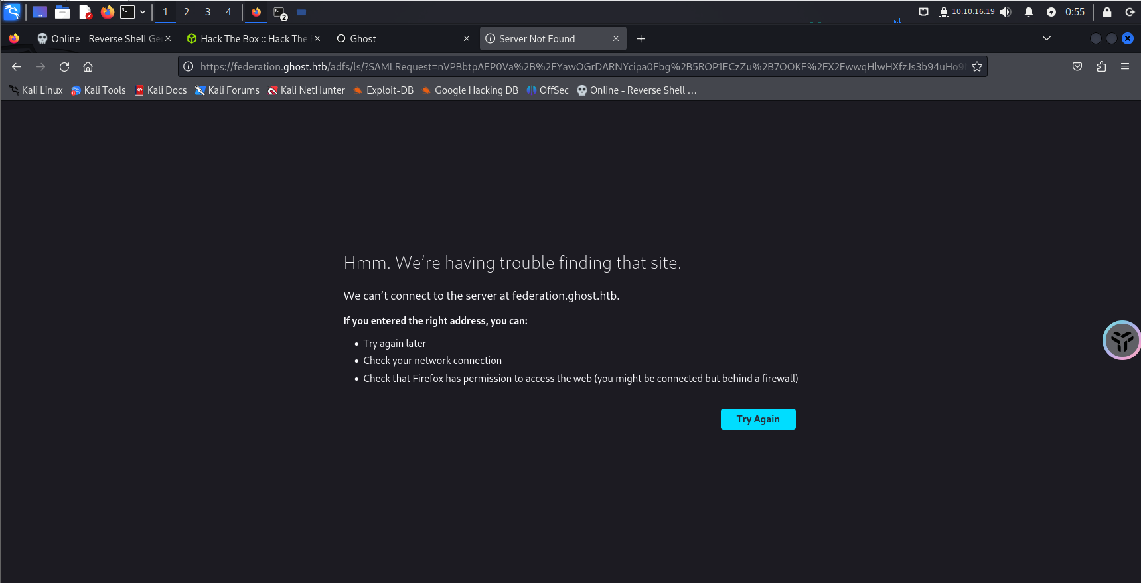Screen dimensions: 1141x583
Task: Open notifications bell in system panel
Action: tap(1029, 12)
